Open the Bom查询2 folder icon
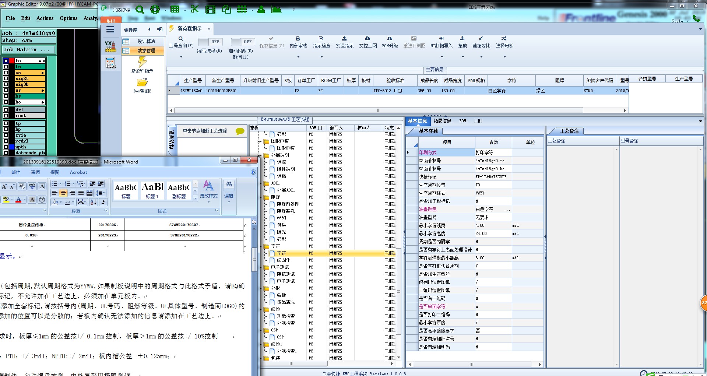This screenshot has height=376, width=707. pos(142,82)
